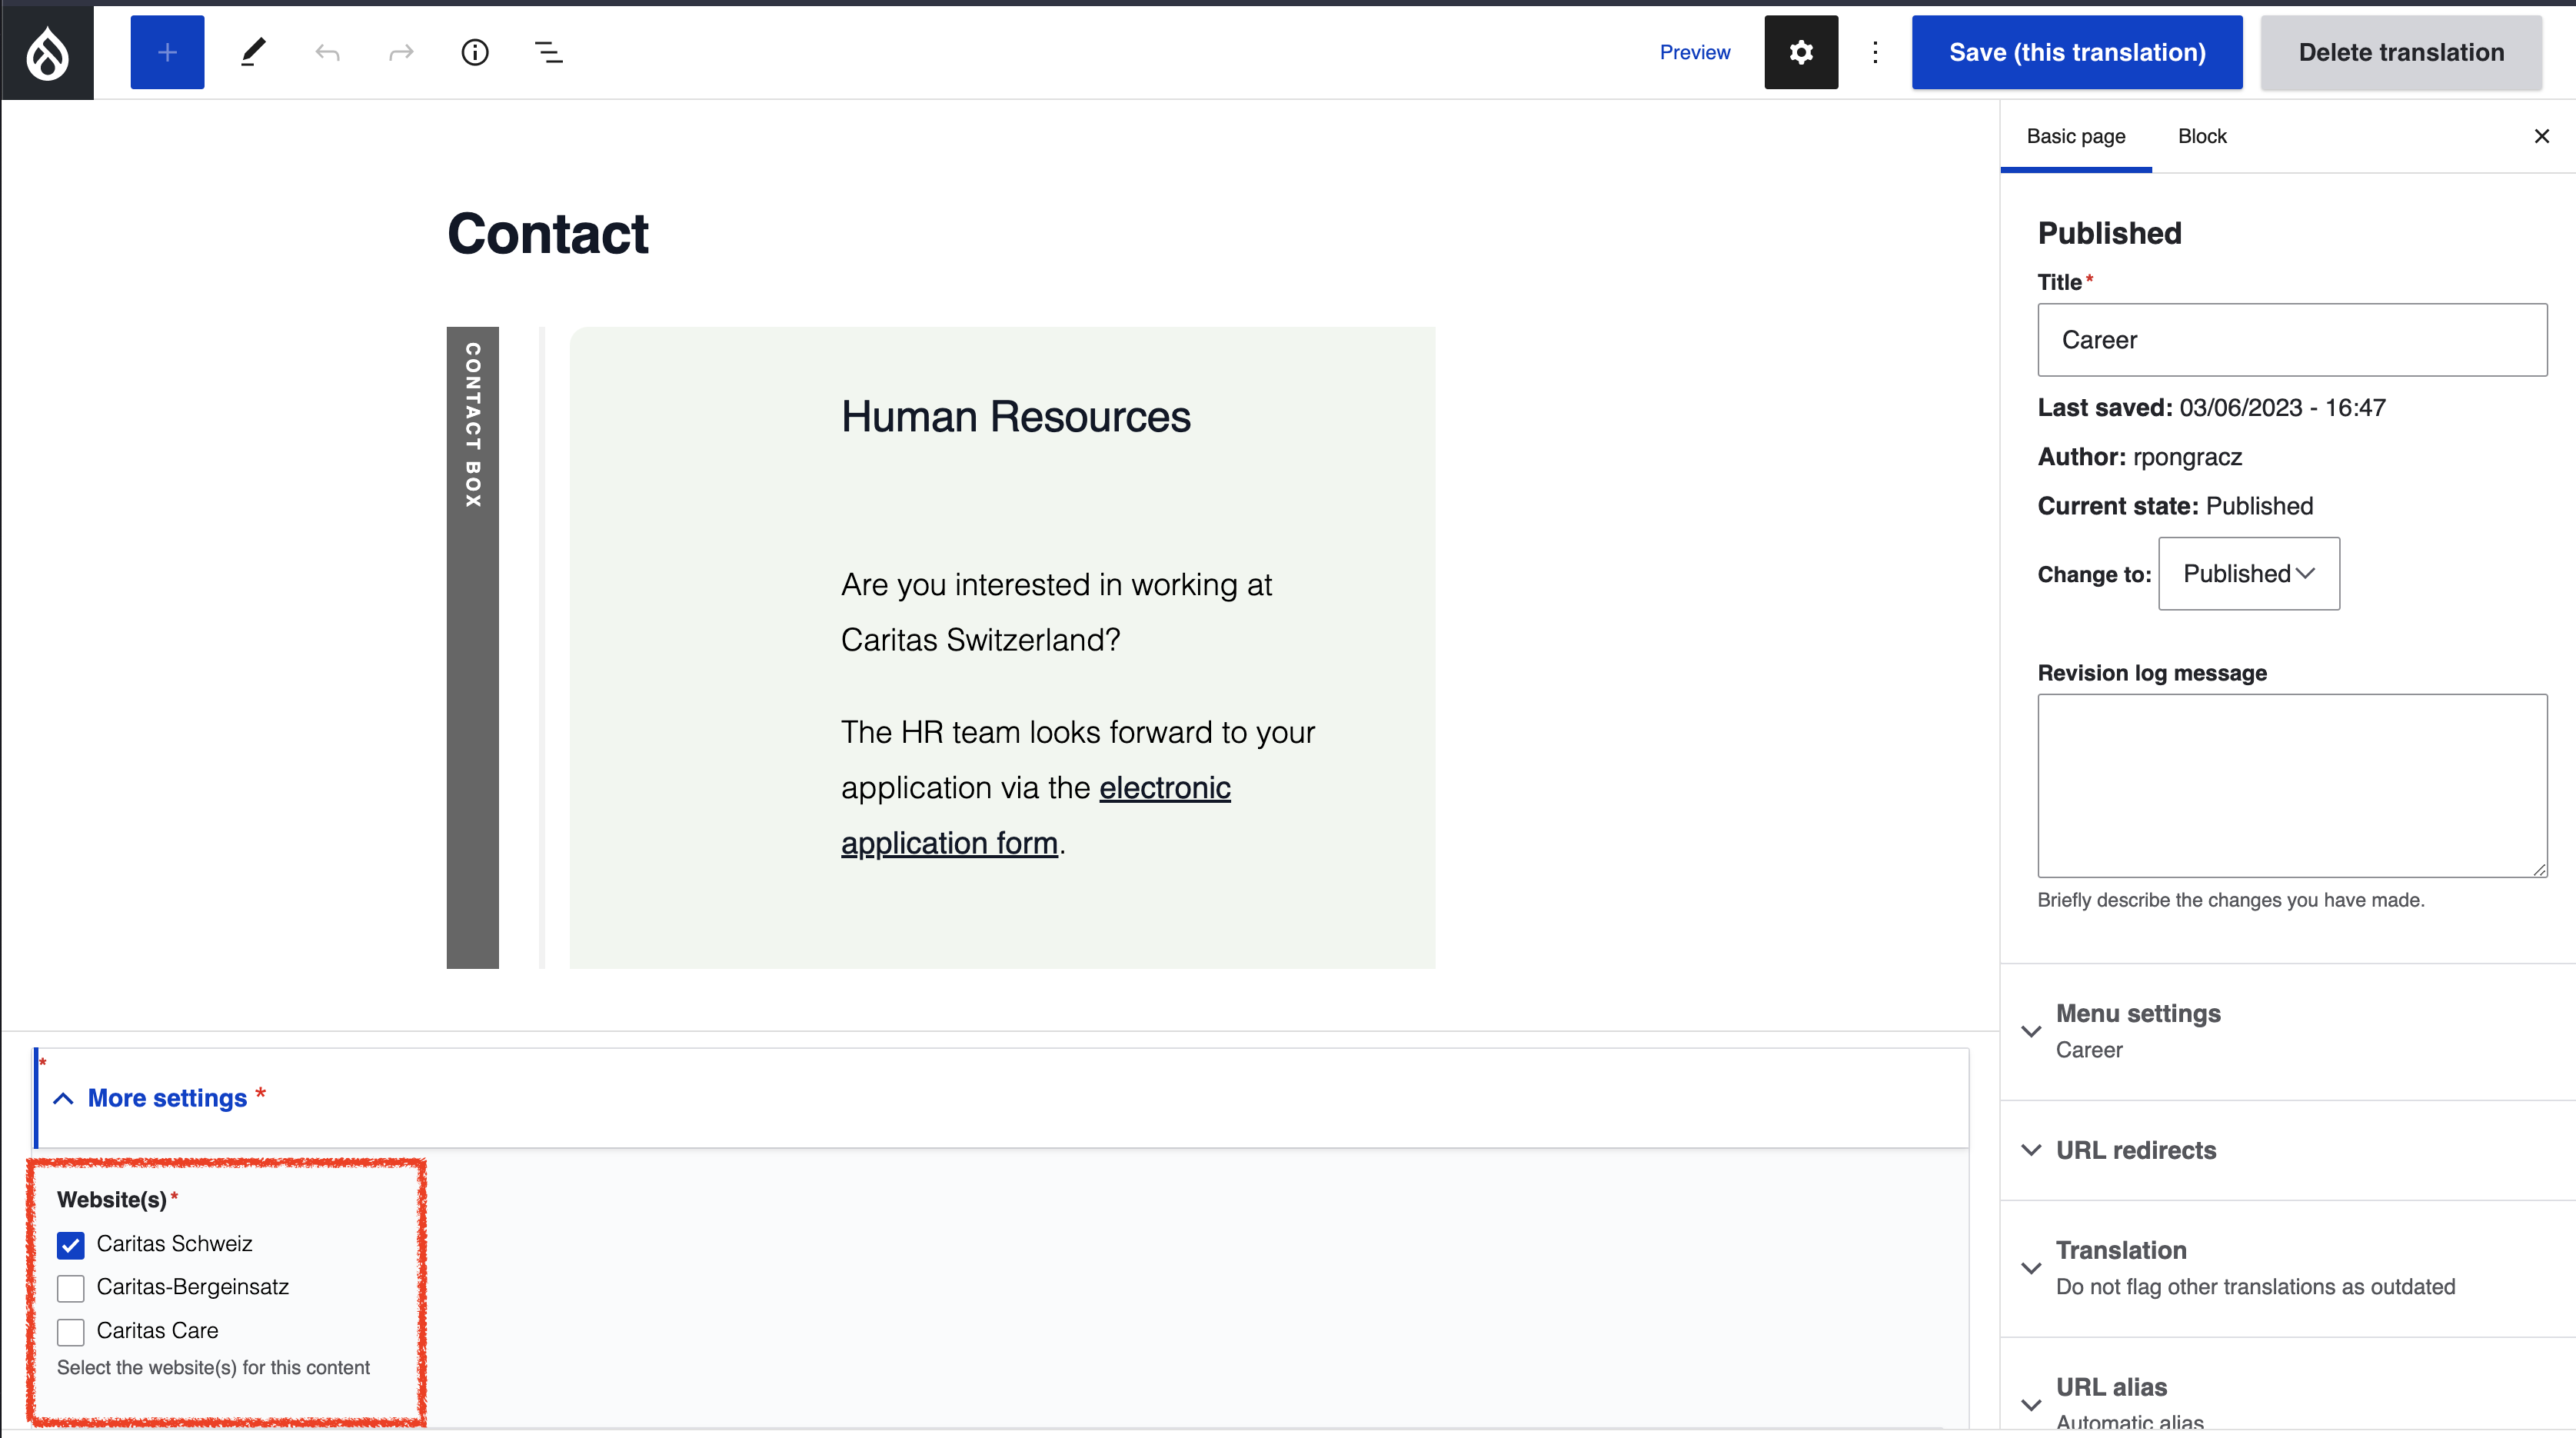
Task: Expand the URL redirects section
Action: tap(2135, 1150)
